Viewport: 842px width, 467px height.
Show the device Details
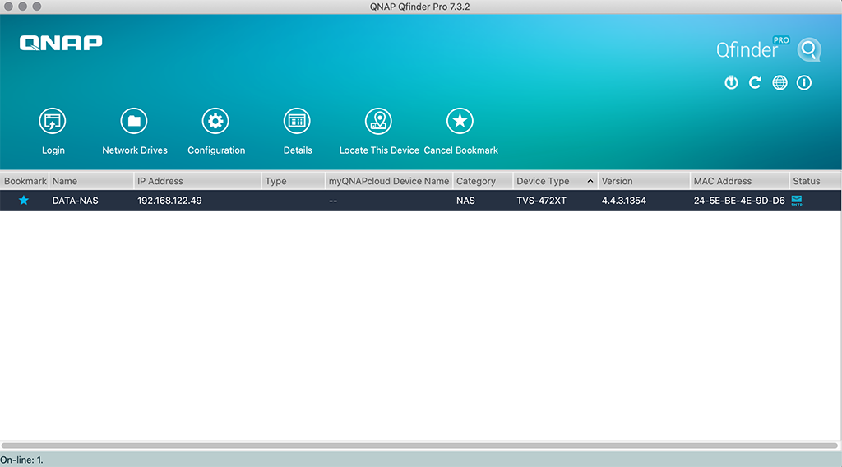tap(297, 121)
